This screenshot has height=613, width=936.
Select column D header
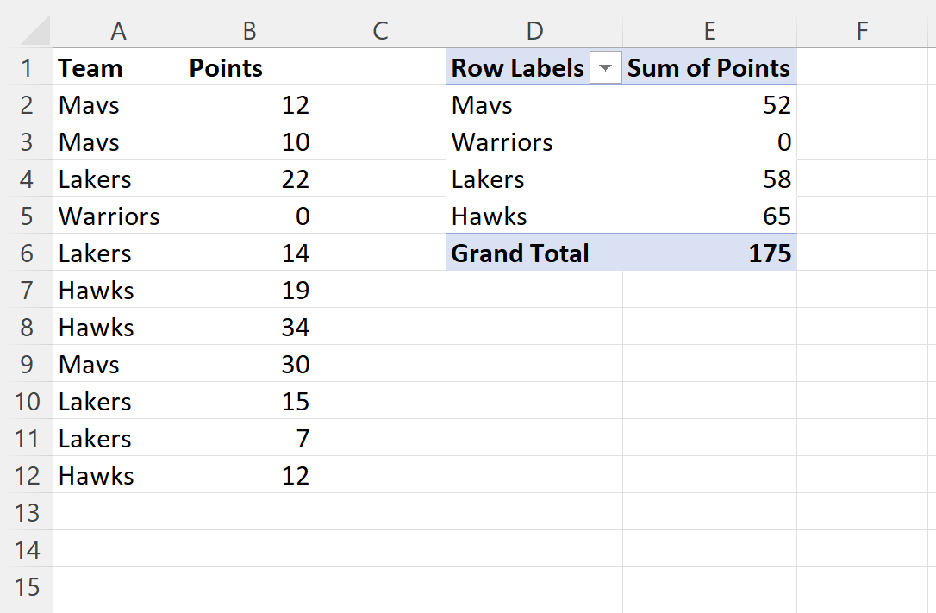(x=534, y=30)
